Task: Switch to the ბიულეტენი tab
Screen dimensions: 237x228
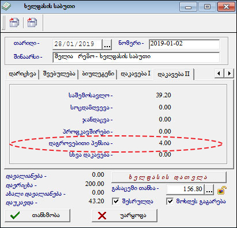Action: (98, 74)
